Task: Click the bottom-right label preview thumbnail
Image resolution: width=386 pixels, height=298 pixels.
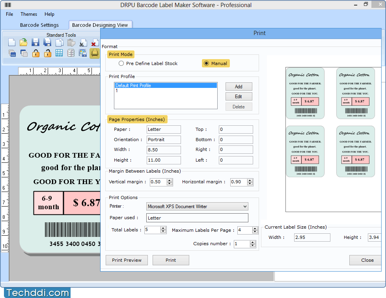Action: tap(356, 151)
